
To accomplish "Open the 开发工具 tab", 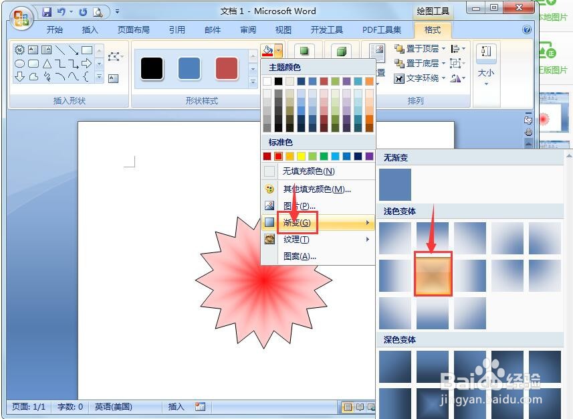I will point(327,30).
